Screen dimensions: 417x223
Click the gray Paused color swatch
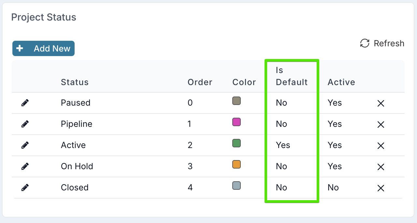pos(237,101)
